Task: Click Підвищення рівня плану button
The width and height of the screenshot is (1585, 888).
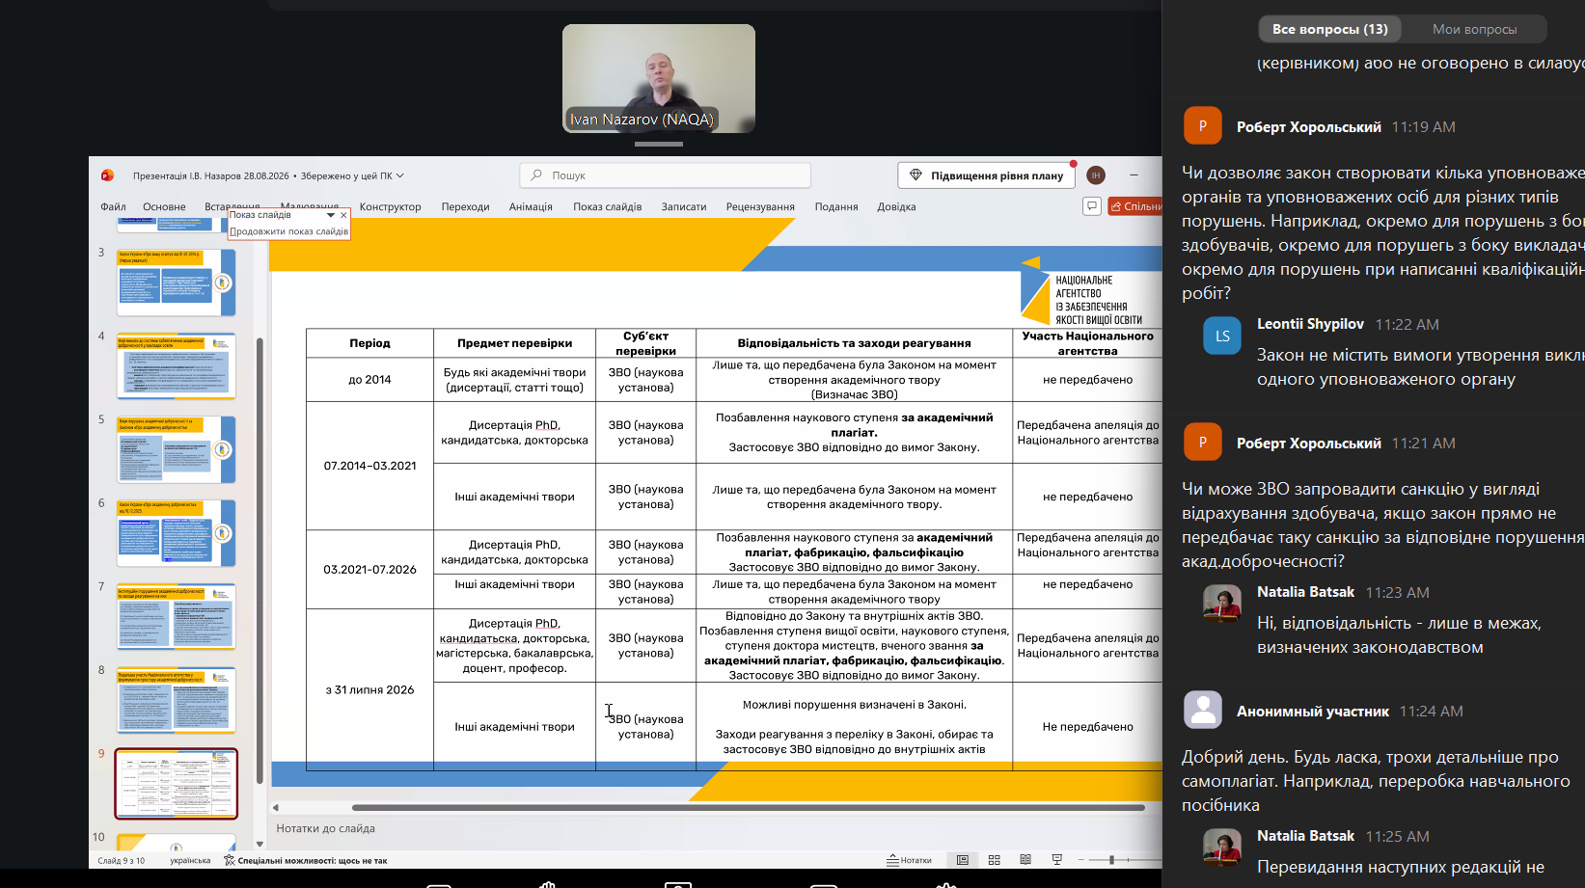Action: point(988,175)
